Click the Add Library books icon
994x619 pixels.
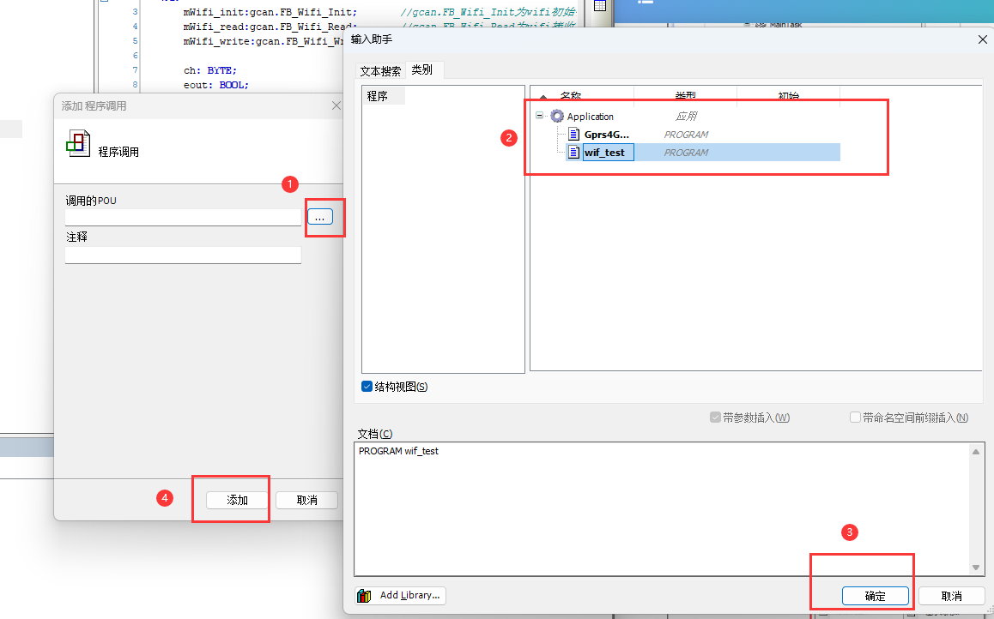(364, 596)
